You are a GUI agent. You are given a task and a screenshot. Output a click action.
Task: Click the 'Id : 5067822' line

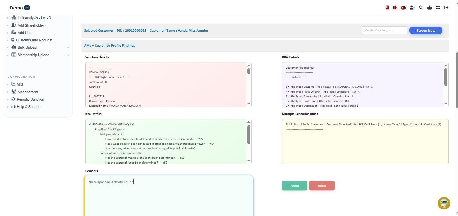pos(97,96)
